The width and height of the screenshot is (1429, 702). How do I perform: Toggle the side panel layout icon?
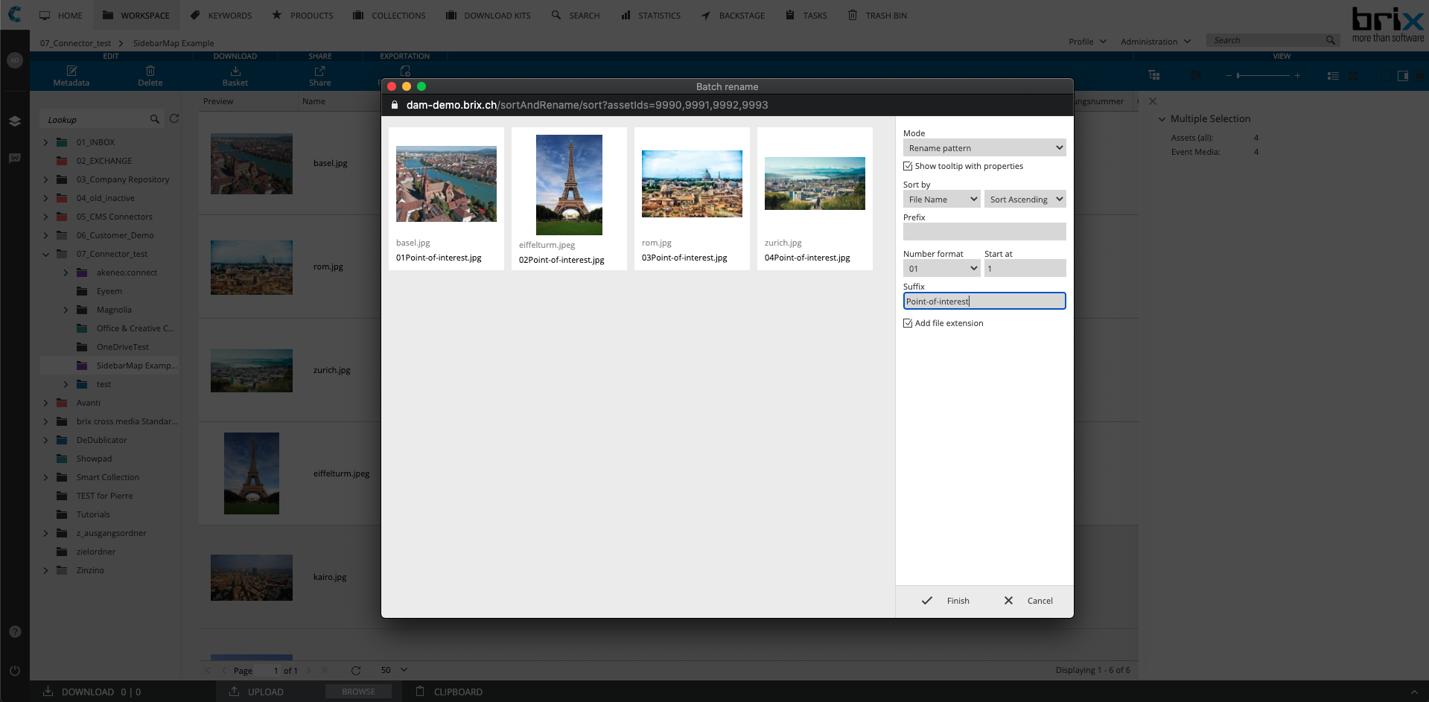(1403, 76)
